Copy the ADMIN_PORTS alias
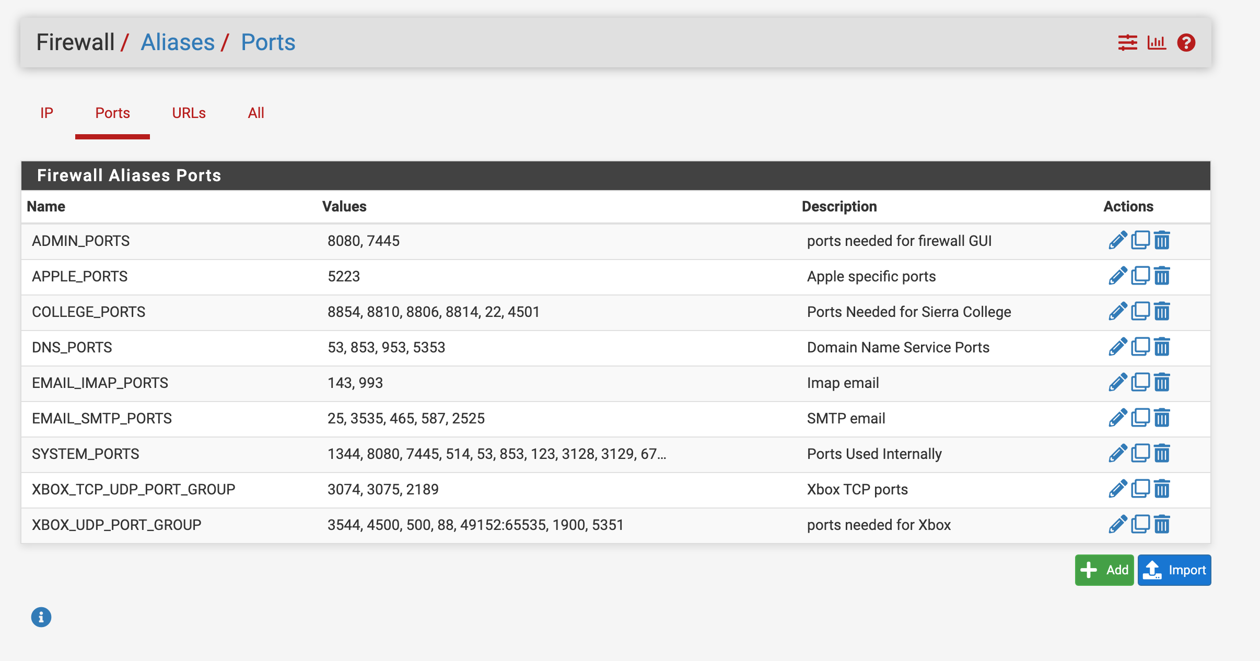Viewport: 1260px width, 661px height. click(x=1140, y=241)
